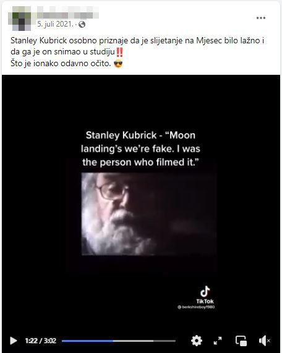
Task: Open the video settings gear
Action: click(x=197, y=341)
